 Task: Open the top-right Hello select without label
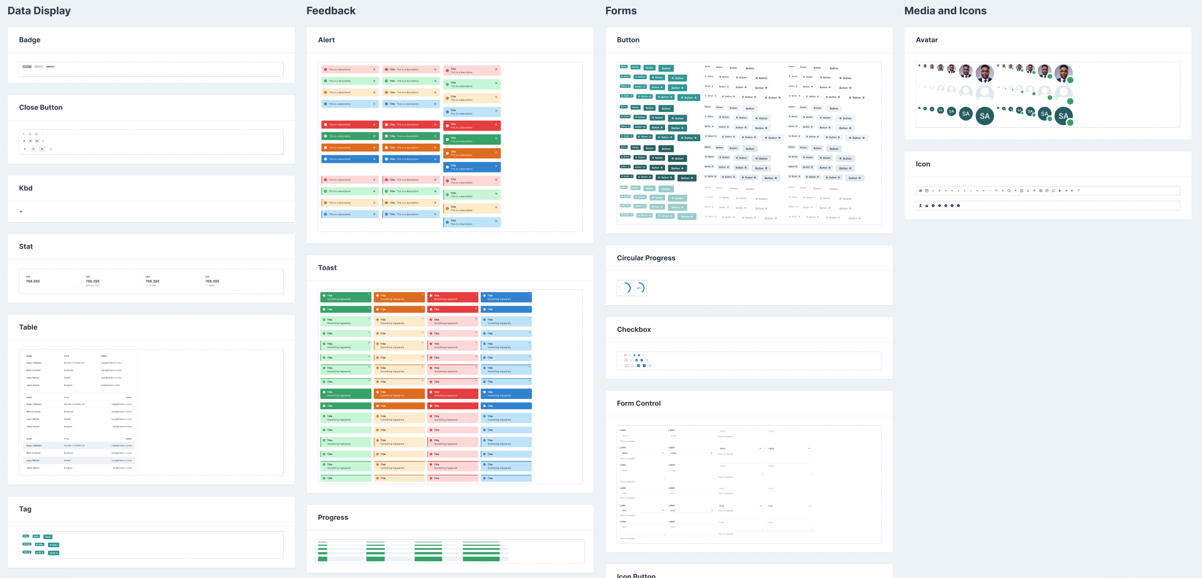790,448
